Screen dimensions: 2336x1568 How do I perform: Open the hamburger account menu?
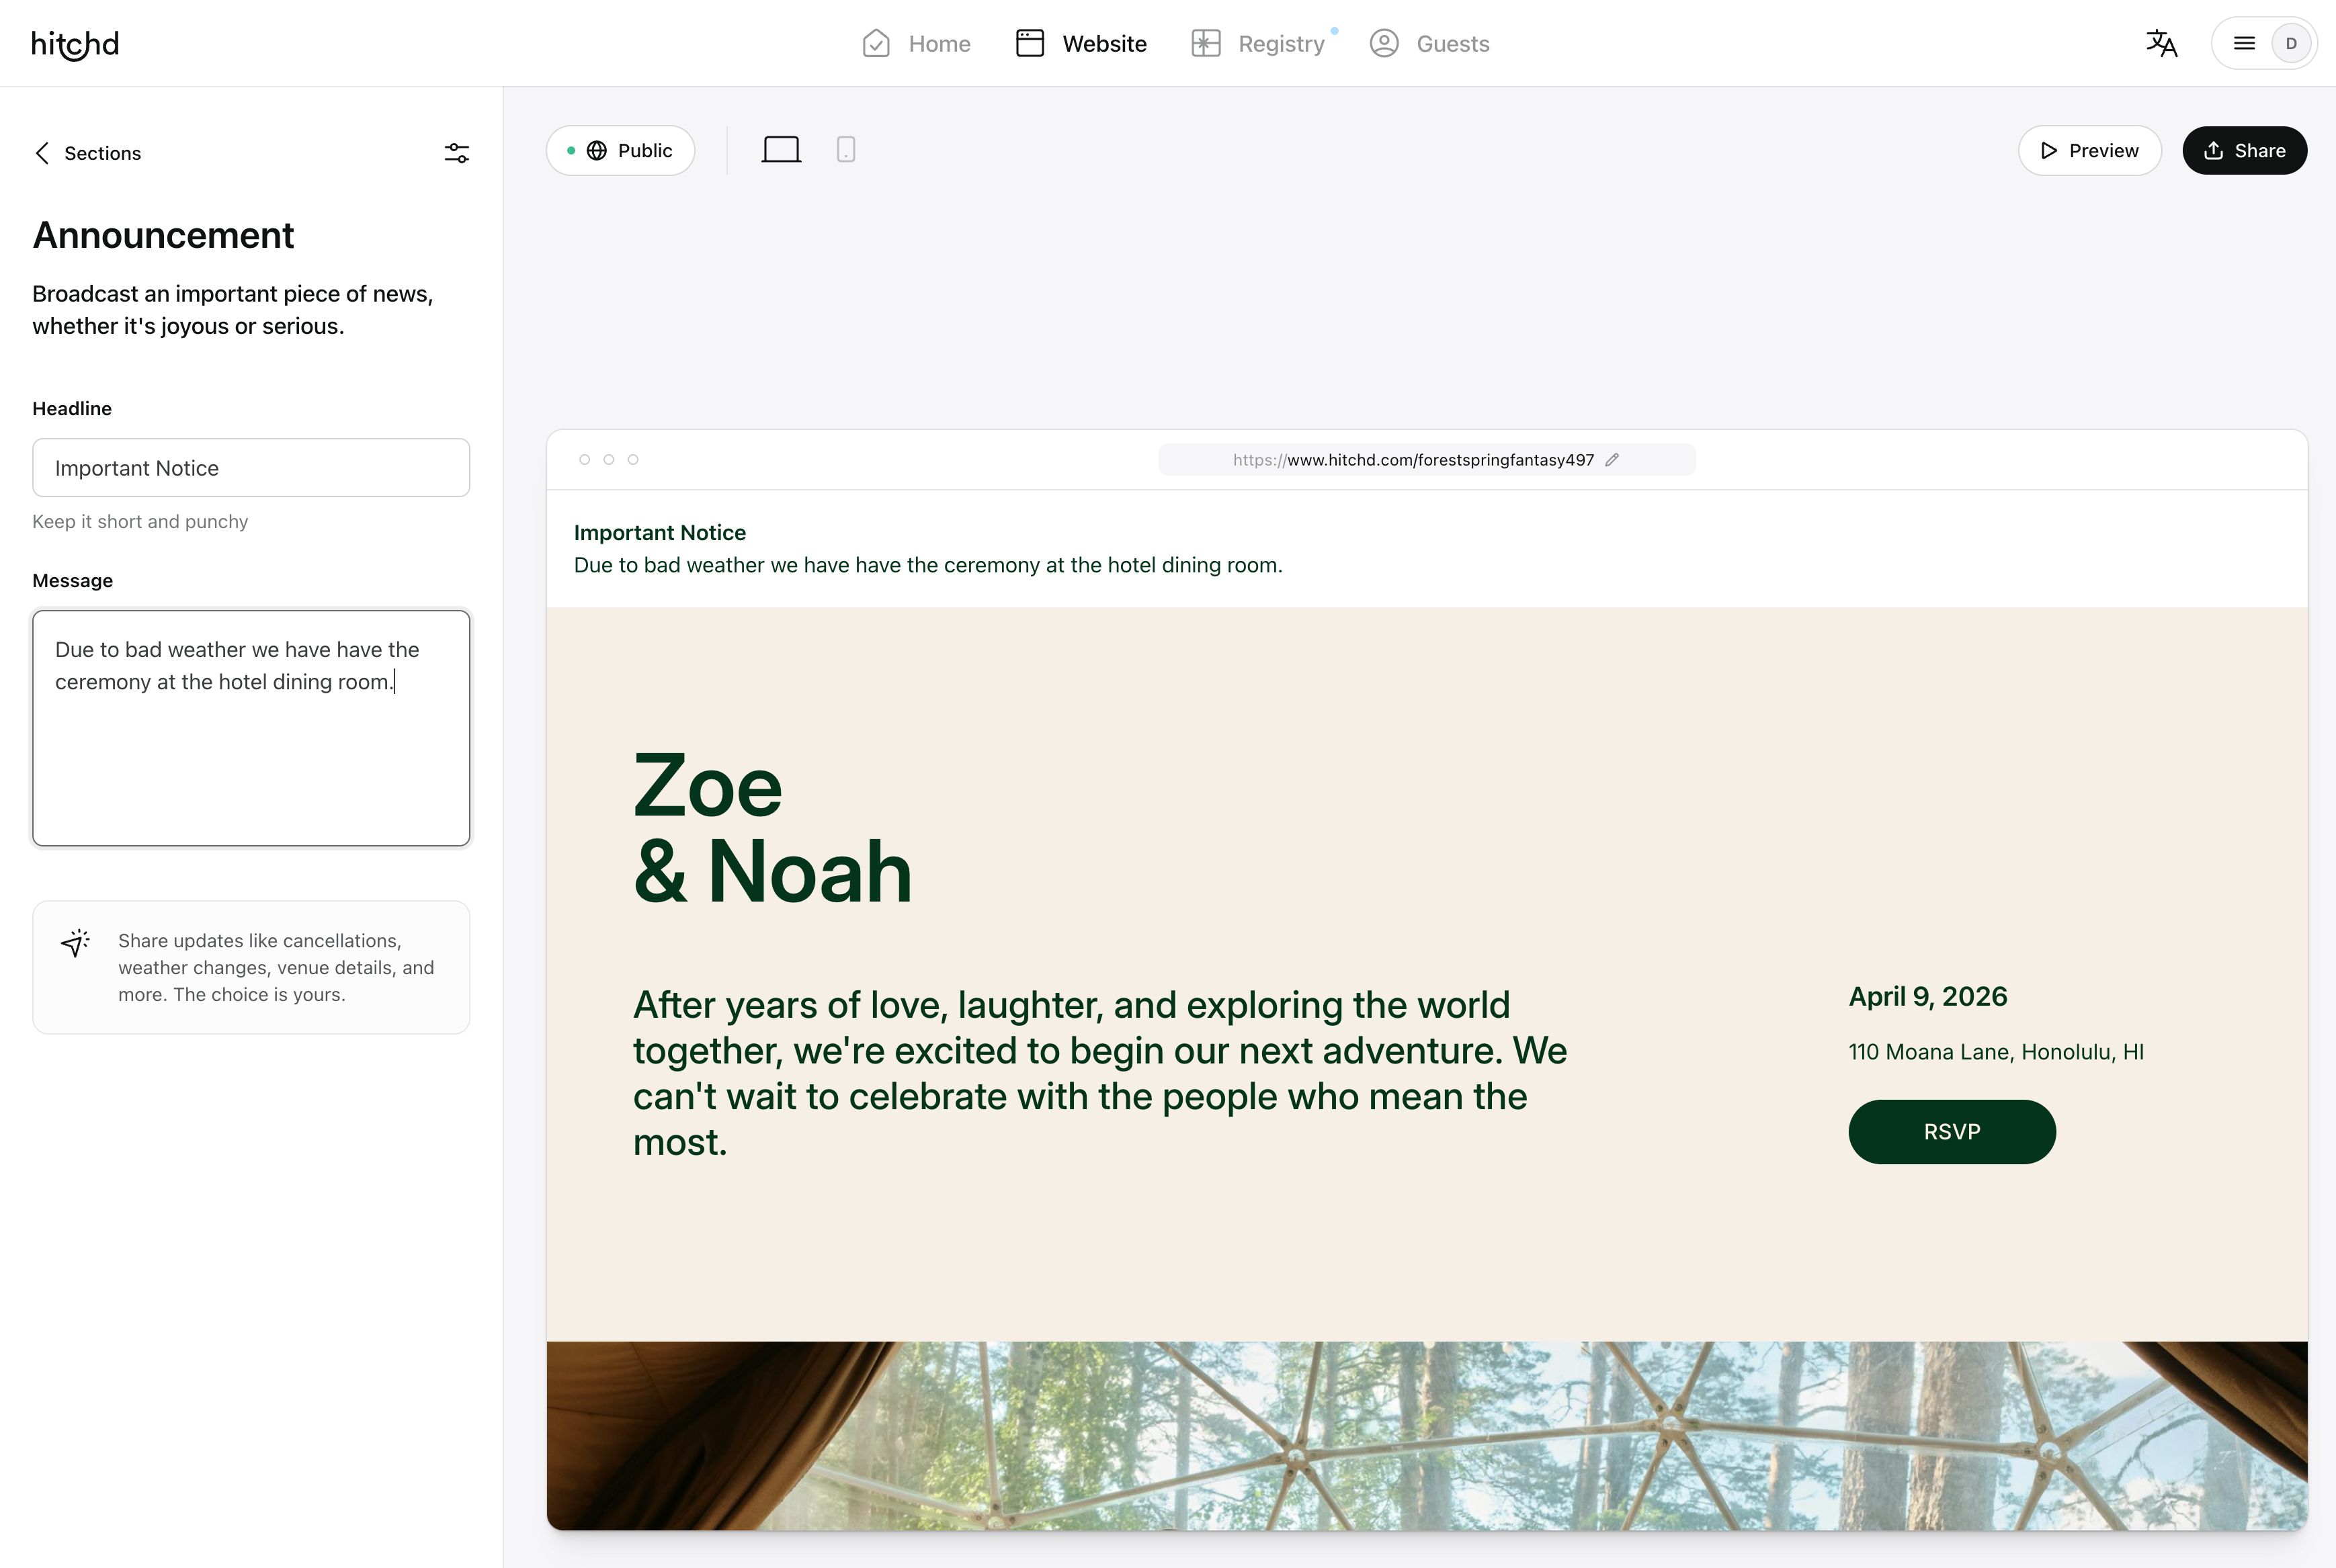tap(2244, 44)
